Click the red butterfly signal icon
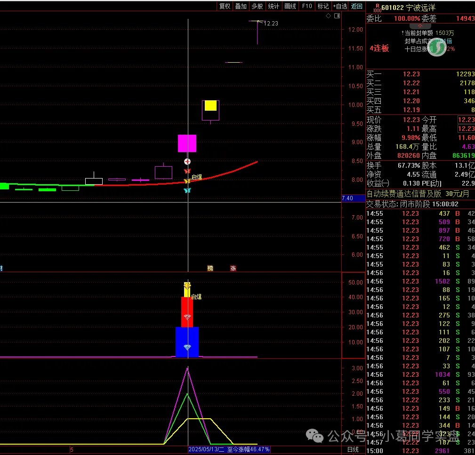The image size is (475, 455). click(187, 171)
